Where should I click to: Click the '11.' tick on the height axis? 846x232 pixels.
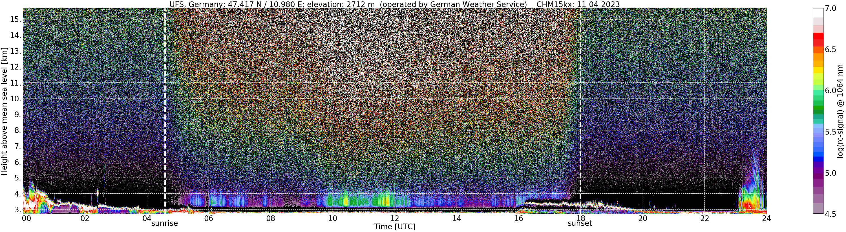[x=16, y=83]
